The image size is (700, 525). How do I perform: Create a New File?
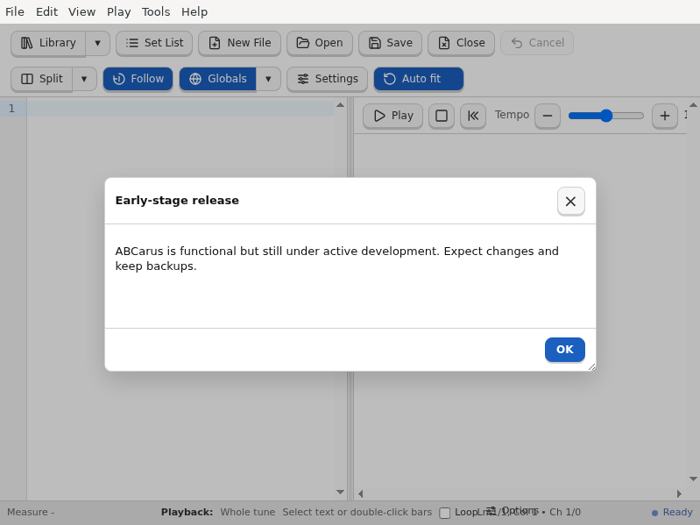(240, 43)
